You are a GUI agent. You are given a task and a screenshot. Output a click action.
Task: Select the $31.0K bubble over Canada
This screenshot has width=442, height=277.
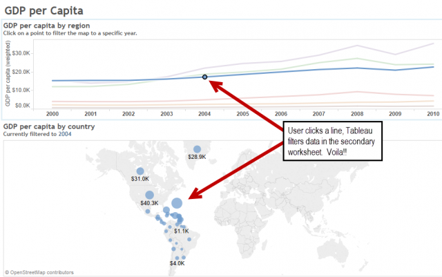point(140,171)
